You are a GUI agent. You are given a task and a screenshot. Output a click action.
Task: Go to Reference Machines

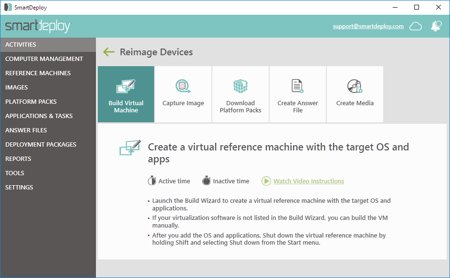[48, 73]
